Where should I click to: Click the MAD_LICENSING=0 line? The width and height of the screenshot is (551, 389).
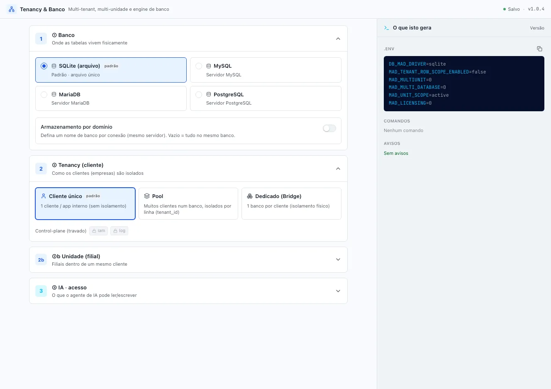click(410, 103)
